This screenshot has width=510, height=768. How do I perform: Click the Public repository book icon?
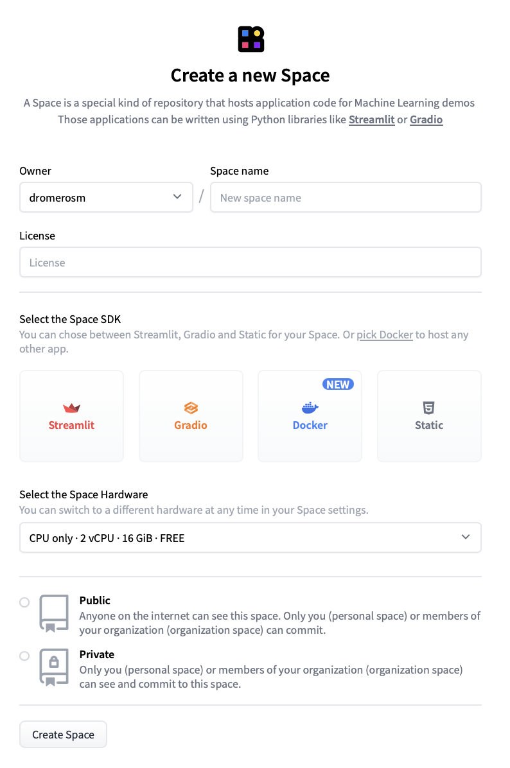pos(54,614)
